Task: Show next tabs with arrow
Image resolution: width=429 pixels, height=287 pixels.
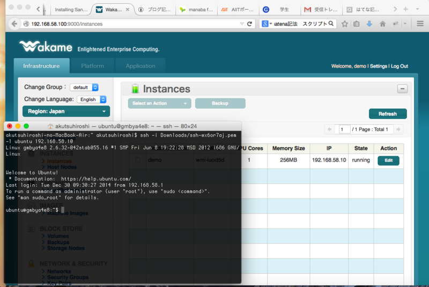Action: (395, 9)
